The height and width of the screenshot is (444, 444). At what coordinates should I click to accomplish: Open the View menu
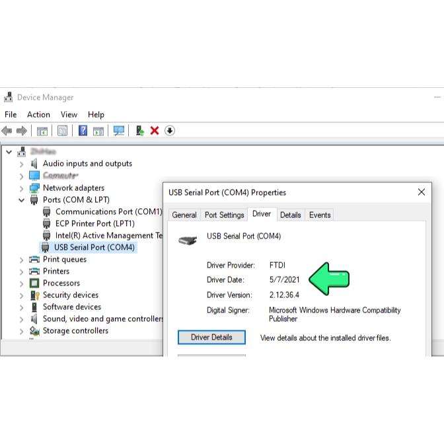[x=69, y=114]
